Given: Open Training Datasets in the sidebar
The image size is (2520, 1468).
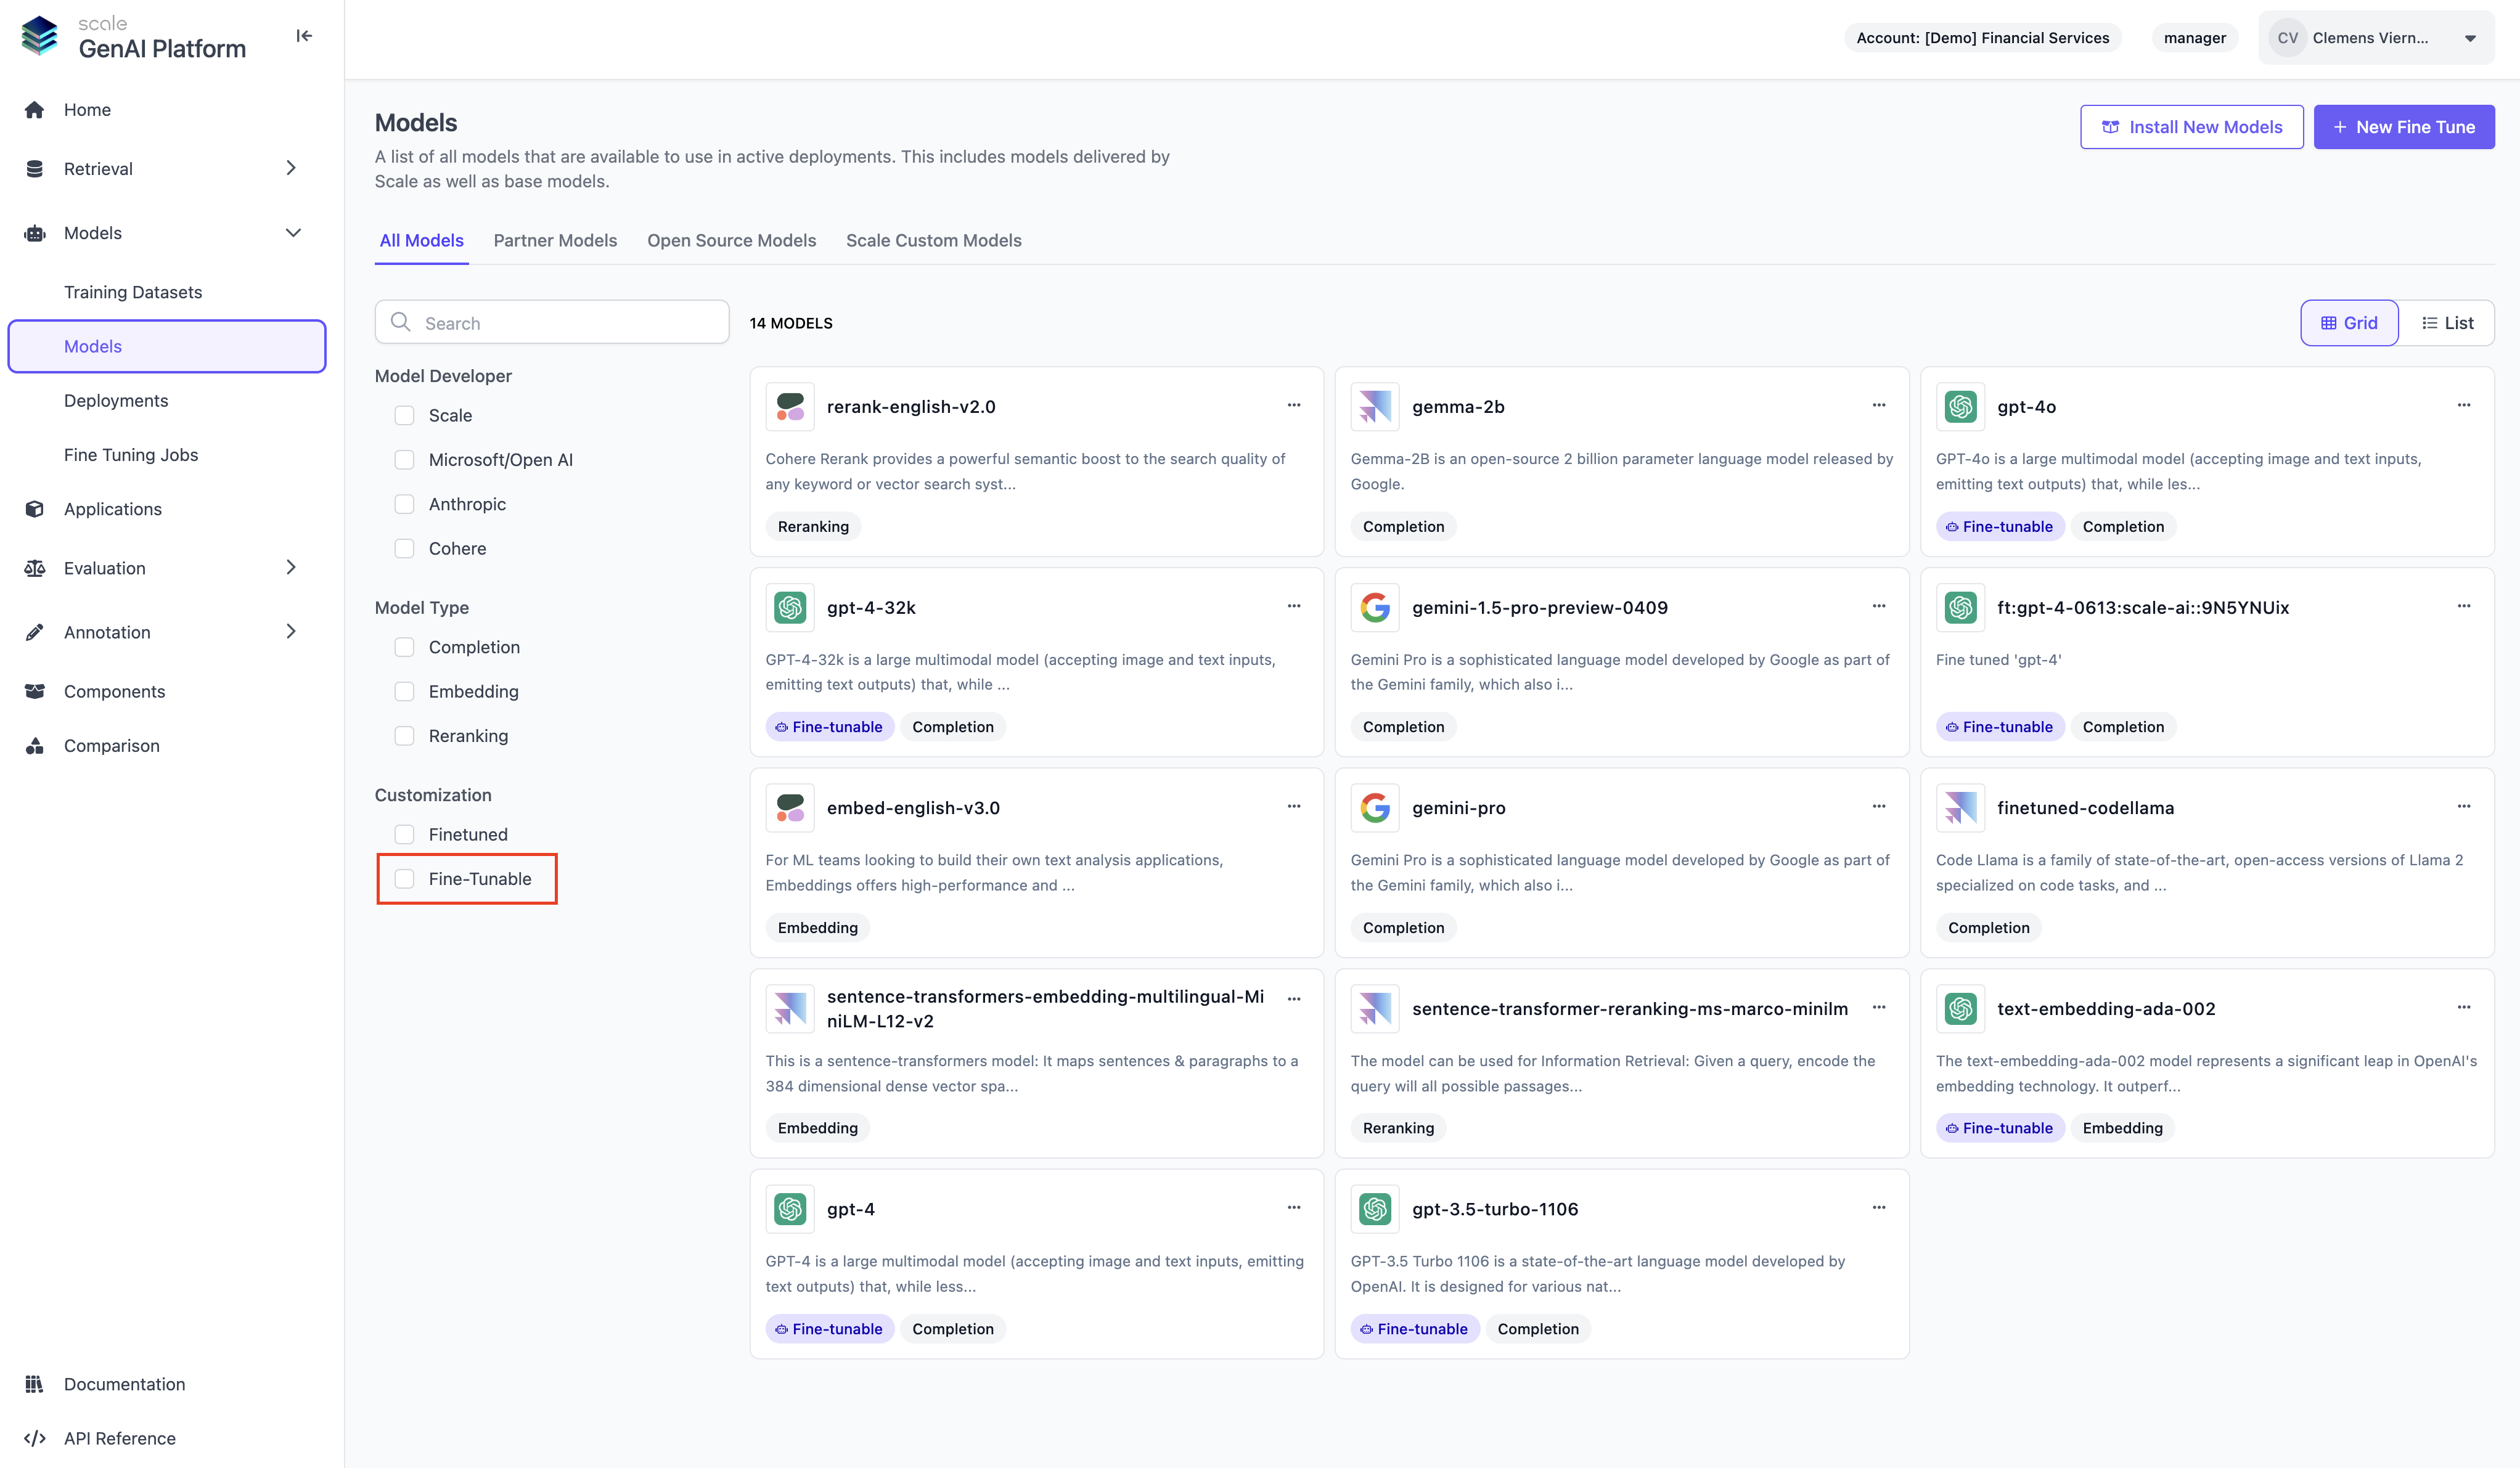Looking at the screenshot, I should [x=133, y=292].
